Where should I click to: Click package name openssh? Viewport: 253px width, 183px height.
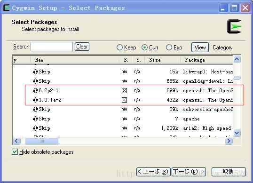[x=193, y=91]
